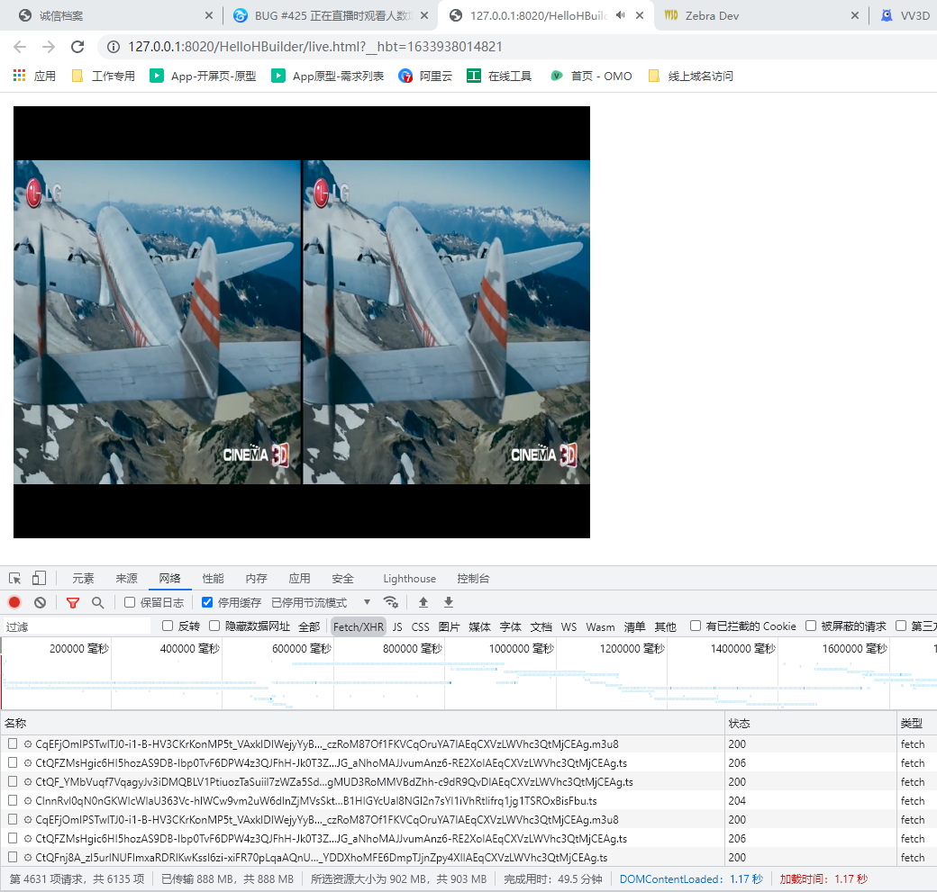
Task: Select checkbox for ClnnRvl0qN0nGKW request row
Action: point(13,801)
